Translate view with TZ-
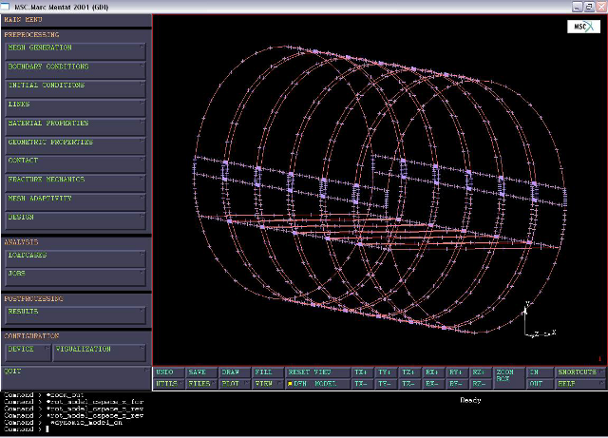The height and width of the screenshot is (438, 608). [x=409, y=384]
